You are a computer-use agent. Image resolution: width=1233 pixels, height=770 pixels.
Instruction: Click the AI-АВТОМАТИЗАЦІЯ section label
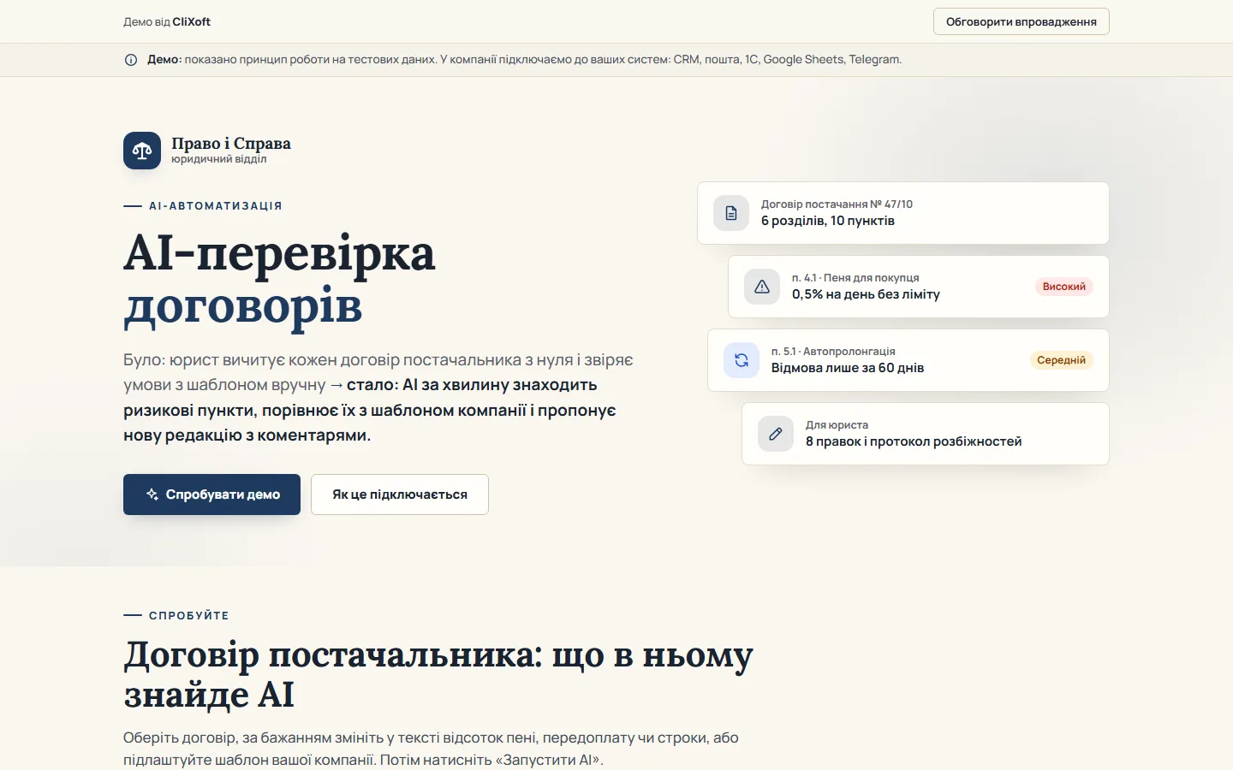pos(216,206)
